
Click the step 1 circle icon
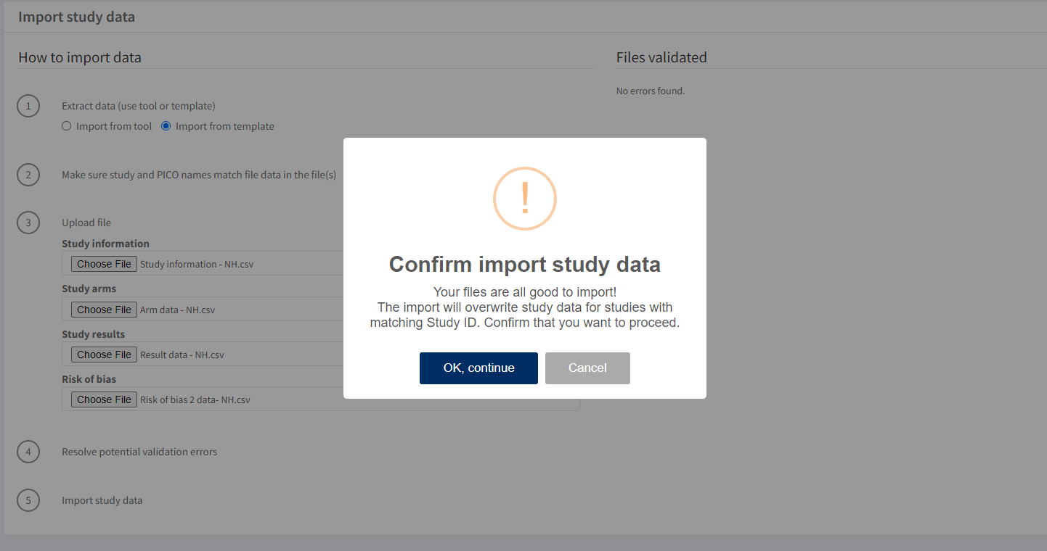coord(28,105)
